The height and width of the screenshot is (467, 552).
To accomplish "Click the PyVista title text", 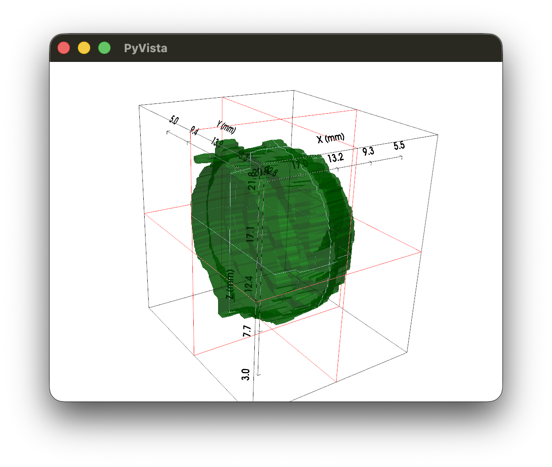I will coord(146,48).
